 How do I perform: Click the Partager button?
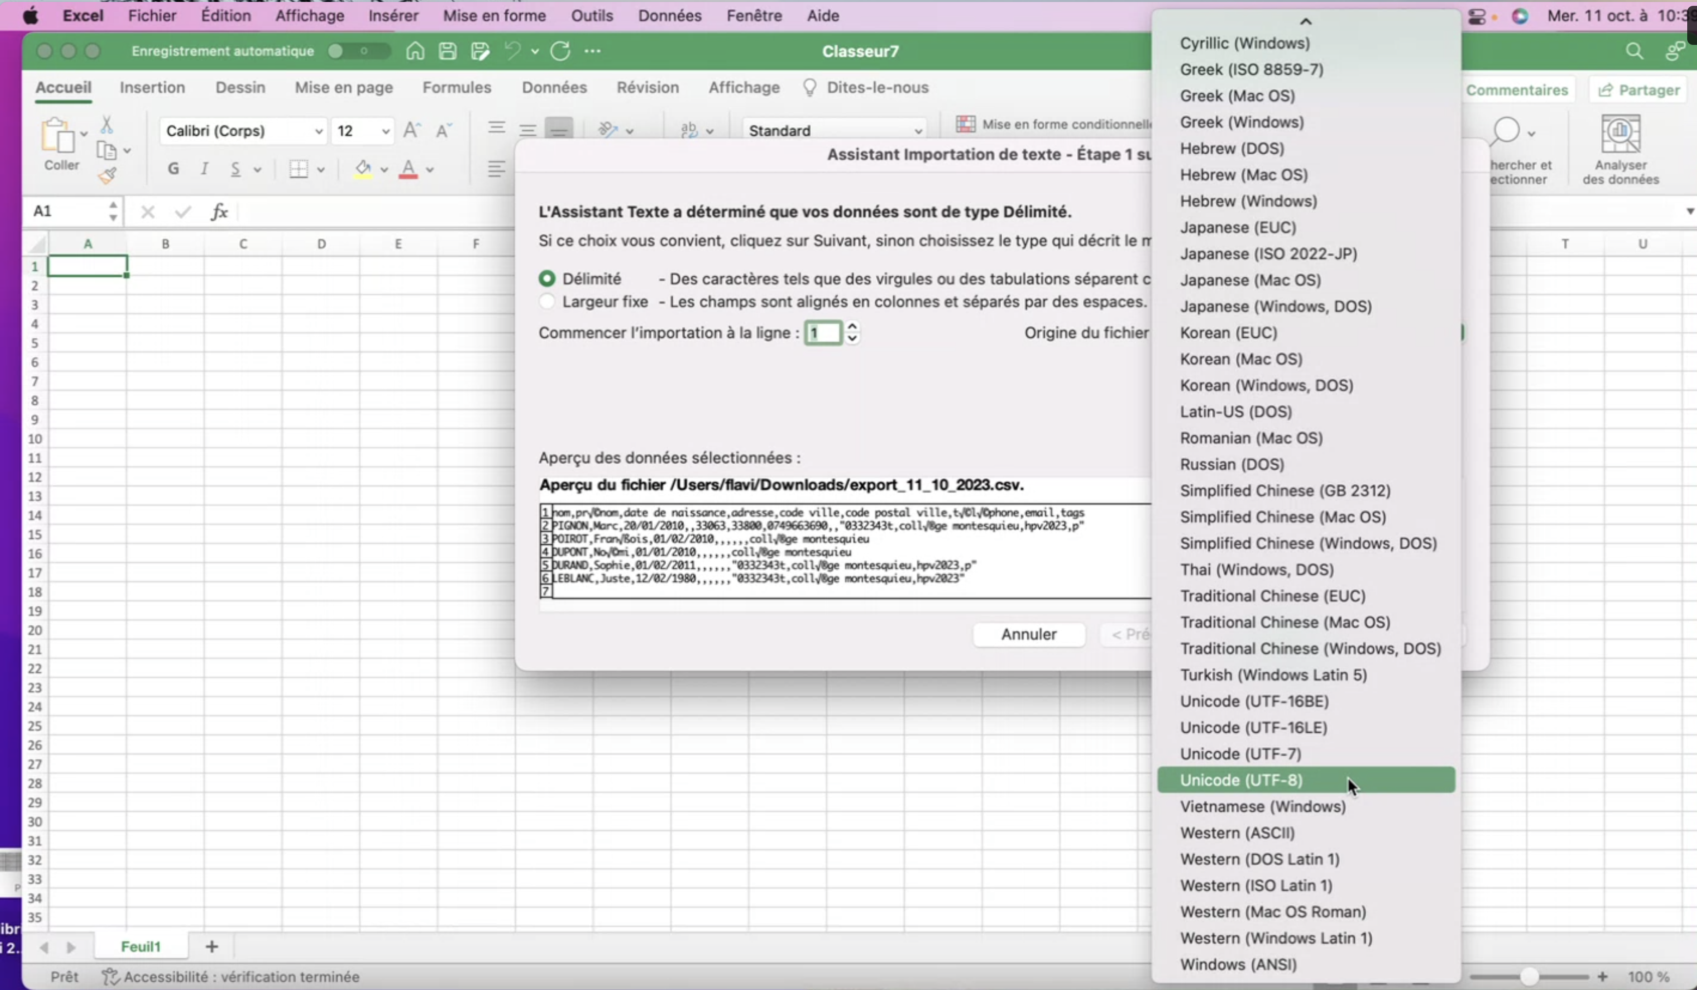[x=1639, y=90]
